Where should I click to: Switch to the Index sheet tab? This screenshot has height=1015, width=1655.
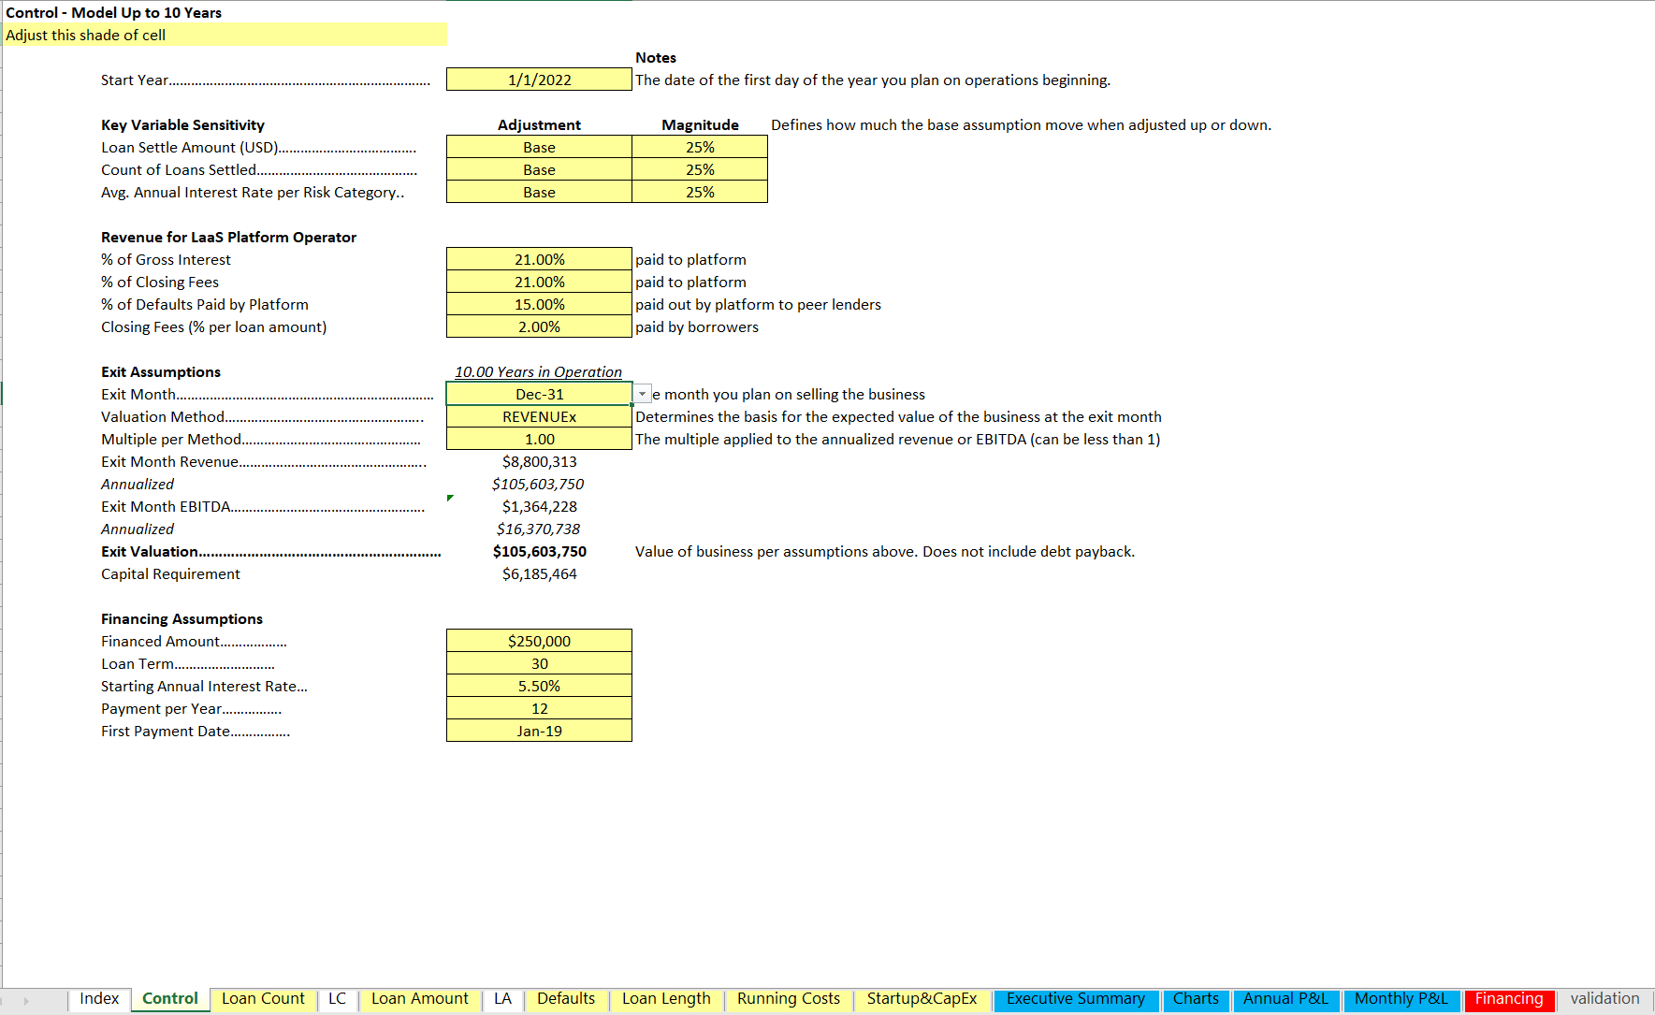tap(99, 999)
